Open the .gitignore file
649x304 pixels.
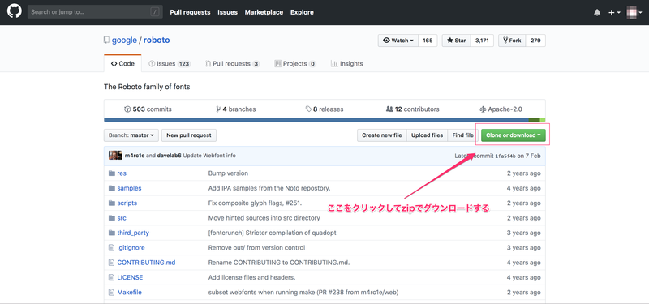click(x=131, y=248)
